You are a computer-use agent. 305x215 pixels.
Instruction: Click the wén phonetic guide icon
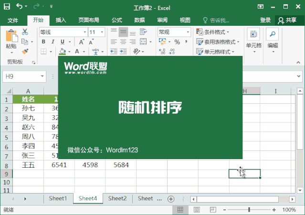(x=95, y=52)
